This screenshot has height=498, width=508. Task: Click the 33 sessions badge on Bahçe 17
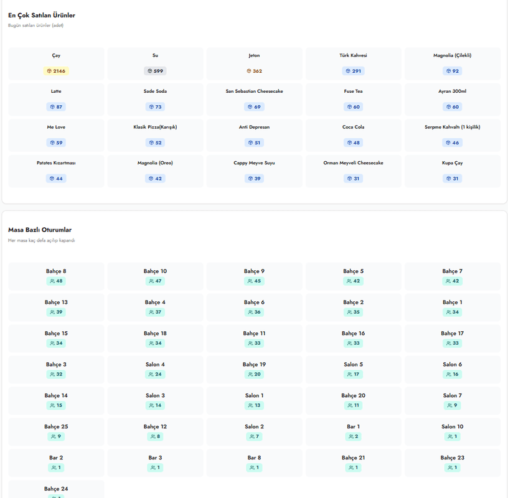pos(452,344)
